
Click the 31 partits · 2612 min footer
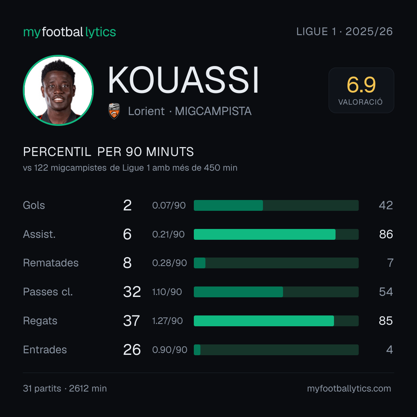pos(65,388)
